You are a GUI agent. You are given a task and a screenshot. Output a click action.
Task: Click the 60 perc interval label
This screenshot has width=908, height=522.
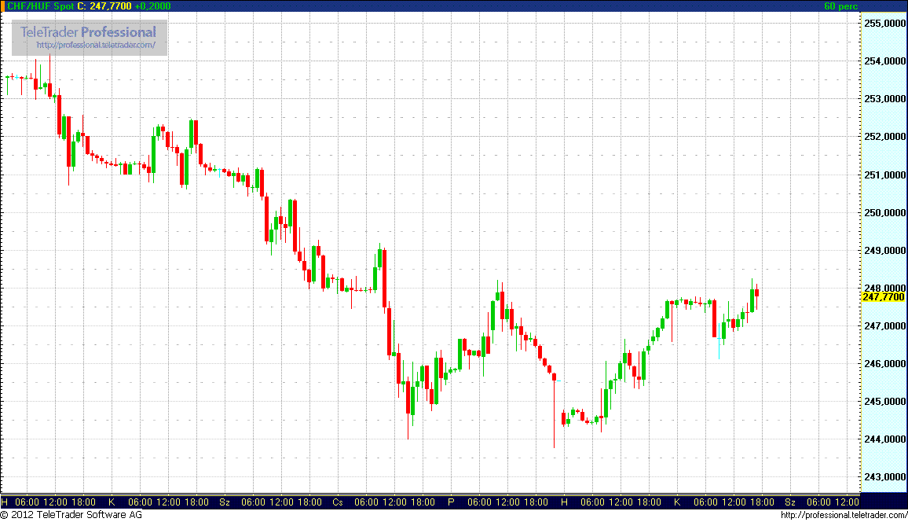(840, 6)
